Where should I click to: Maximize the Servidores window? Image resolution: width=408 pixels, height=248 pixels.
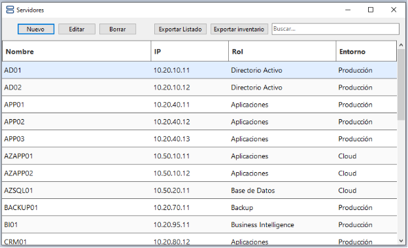371,10
